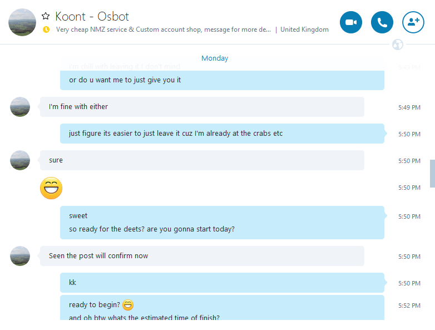The width and height of the screenshot is (435, 330).
Task: Click the "Monday" date separator
Action: tap(215, 58)
